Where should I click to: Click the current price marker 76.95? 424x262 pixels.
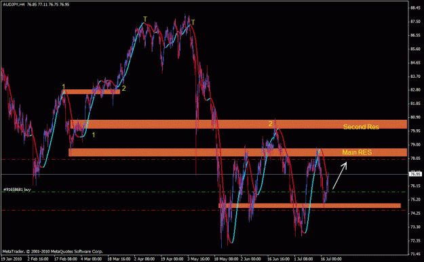415,174
